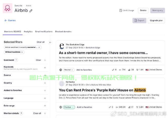The height and width of the screenshot is (118, 168).
Task: Remove the Without backlinks filter chip
Action: click(22, 52)
